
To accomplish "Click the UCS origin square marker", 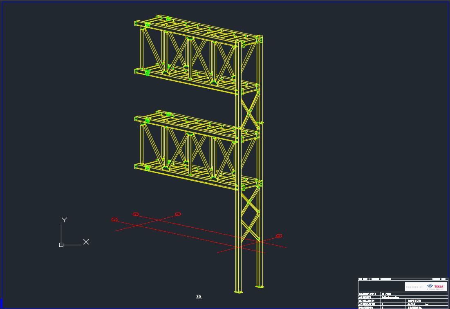I will [61, 245].
